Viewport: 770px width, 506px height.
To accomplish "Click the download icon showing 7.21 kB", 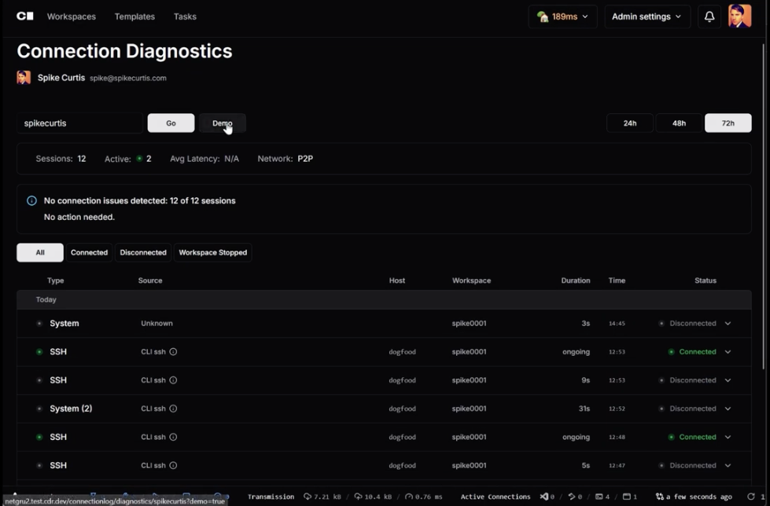I will pos(308,497).
